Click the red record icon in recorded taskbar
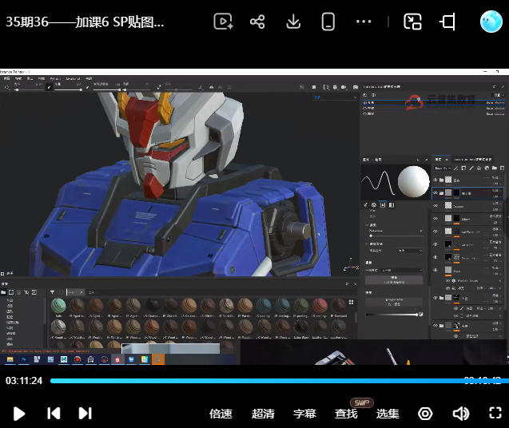Image resolution: width=509 pixels, height=428 pixels. pos(78,359)
